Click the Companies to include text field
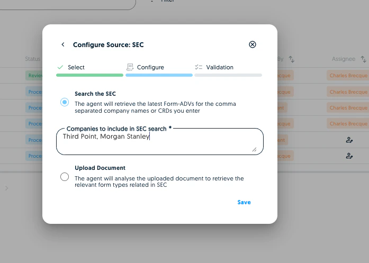The height and width of the screenshot is (263, 369). pos(160,142)
